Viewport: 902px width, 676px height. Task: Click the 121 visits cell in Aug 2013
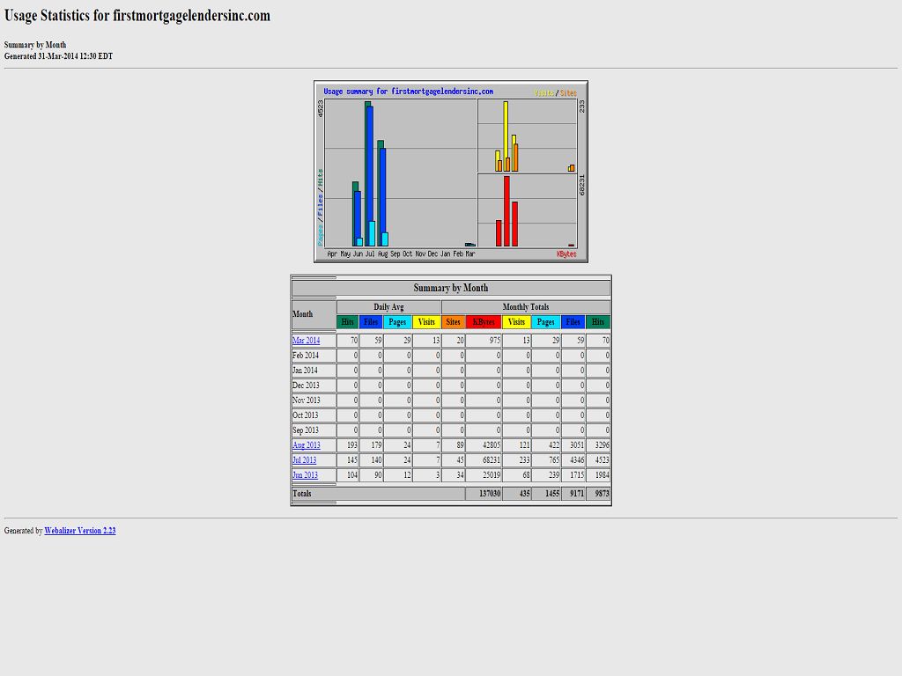pyautogui.click(x=516, y=445)
